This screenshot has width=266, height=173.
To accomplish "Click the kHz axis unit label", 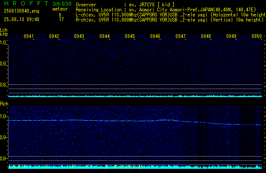I will 4,34.
